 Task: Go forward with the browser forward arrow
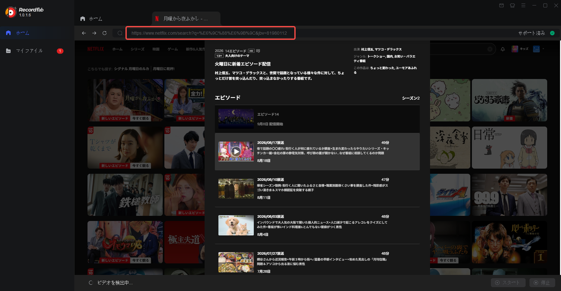[94, 33]
